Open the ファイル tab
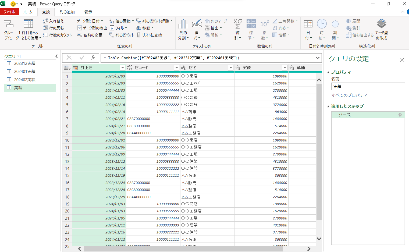409x252 pixels. (9, 12)
